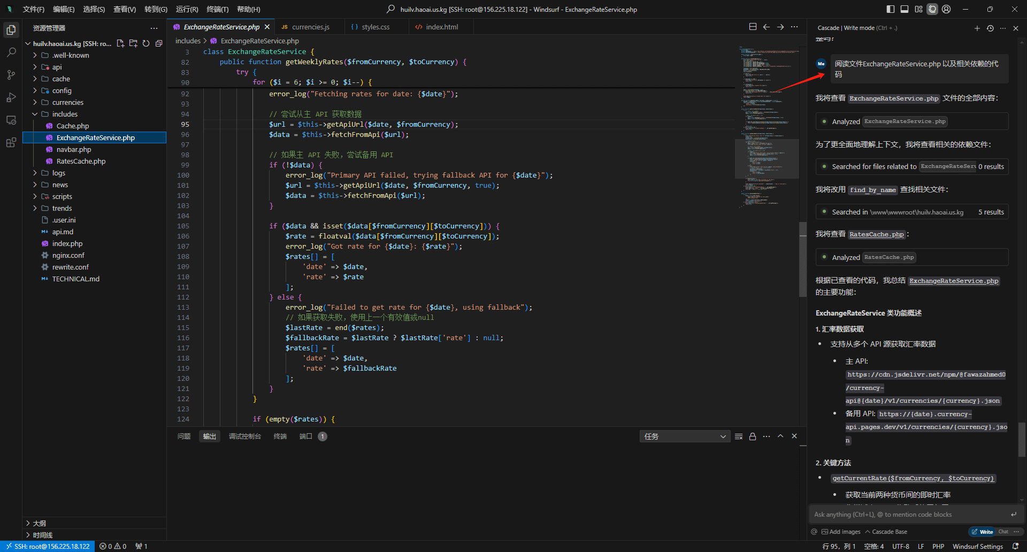Screen dimensions: 1027x552
Task: Open RatesCache.php in explorer
Action: [81, 161]
